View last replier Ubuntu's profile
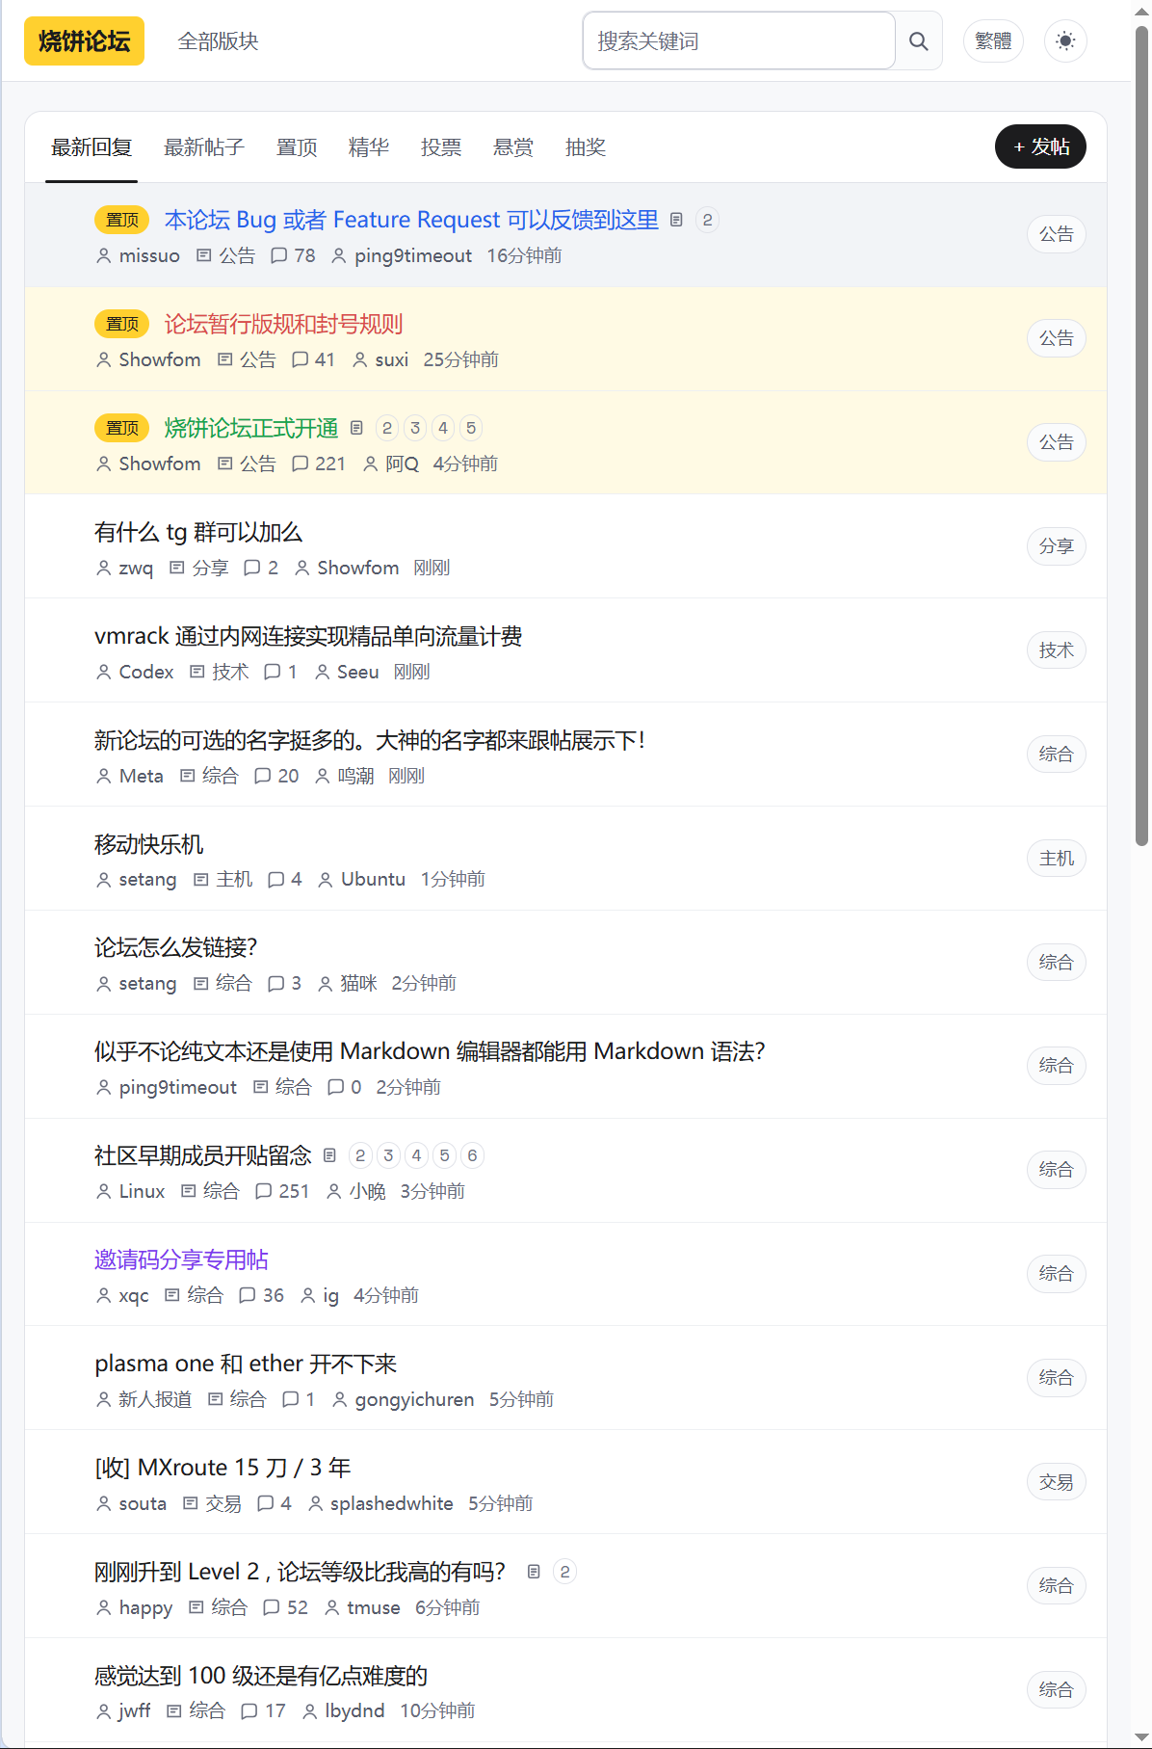 pyautogui.click(x=373, y=879)
